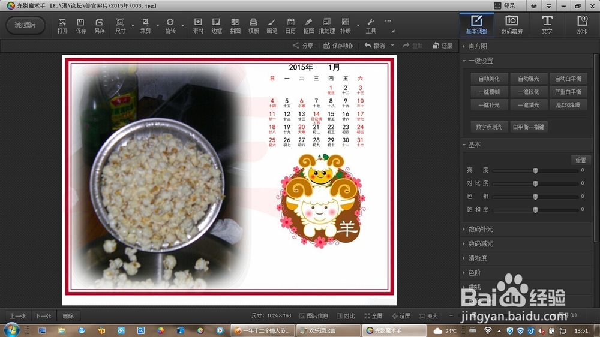Enter 全屏 fullscreen view
This screenshot has height=337, width=600.
pyautogui.click(x=373, y=316)
